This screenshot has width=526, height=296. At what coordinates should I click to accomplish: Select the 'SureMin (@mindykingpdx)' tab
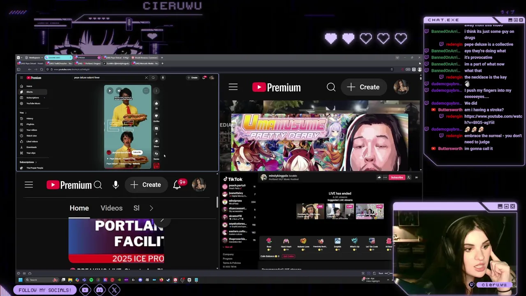(x=117, y=64)
